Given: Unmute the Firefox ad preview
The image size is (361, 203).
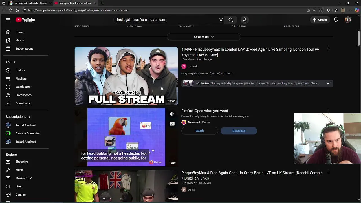Looking at the screenshot, I should (172, 114).
